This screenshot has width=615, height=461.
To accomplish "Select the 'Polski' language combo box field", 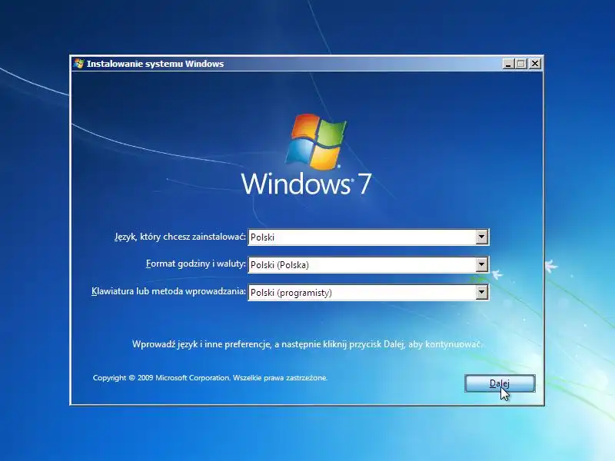I will point(368,237).
